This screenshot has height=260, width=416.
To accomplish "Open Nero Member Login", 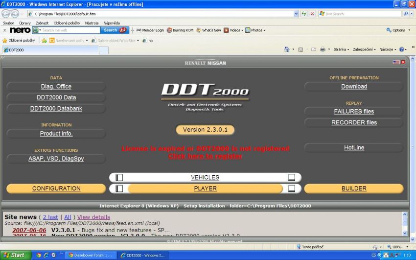I will tap(150, 30).
